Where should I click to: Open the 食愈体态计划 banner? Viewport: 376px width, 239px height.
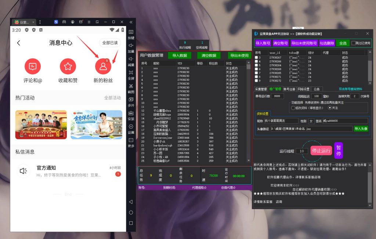pyautogui.click(x=97, y=125)
